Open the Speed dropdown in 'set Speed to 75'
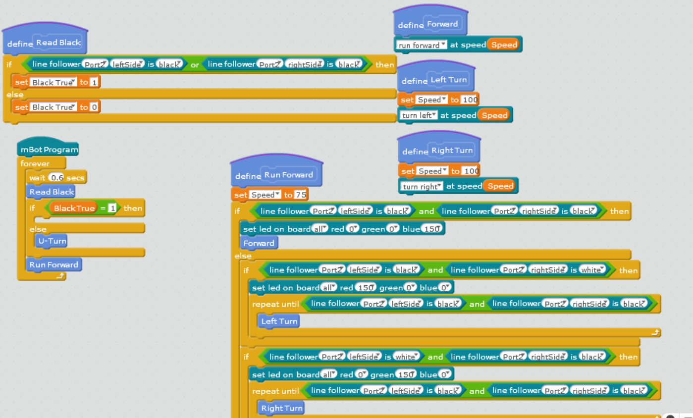The width and height of the screenshot is (693, 418). (265, 195)
